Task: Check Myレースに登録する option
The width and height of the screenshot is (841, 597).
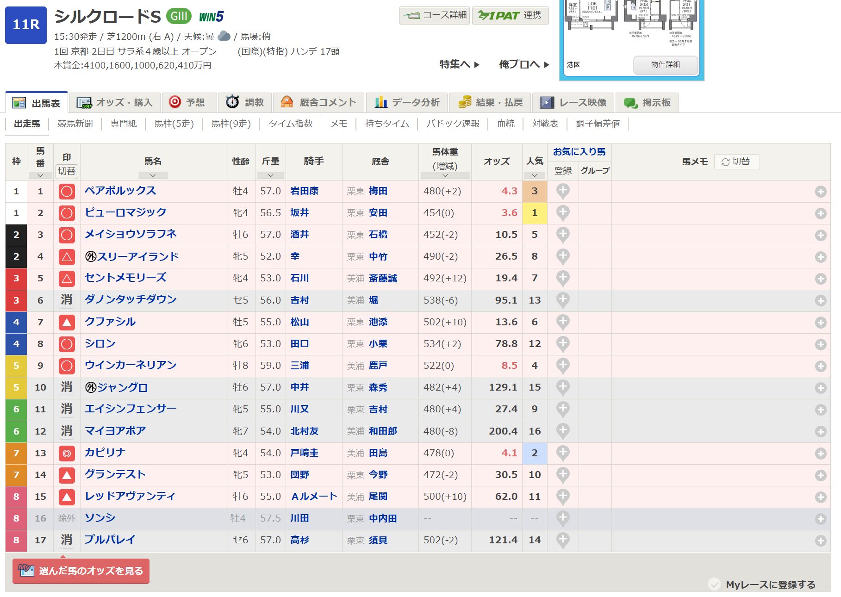Action: (x=714, y=585)
